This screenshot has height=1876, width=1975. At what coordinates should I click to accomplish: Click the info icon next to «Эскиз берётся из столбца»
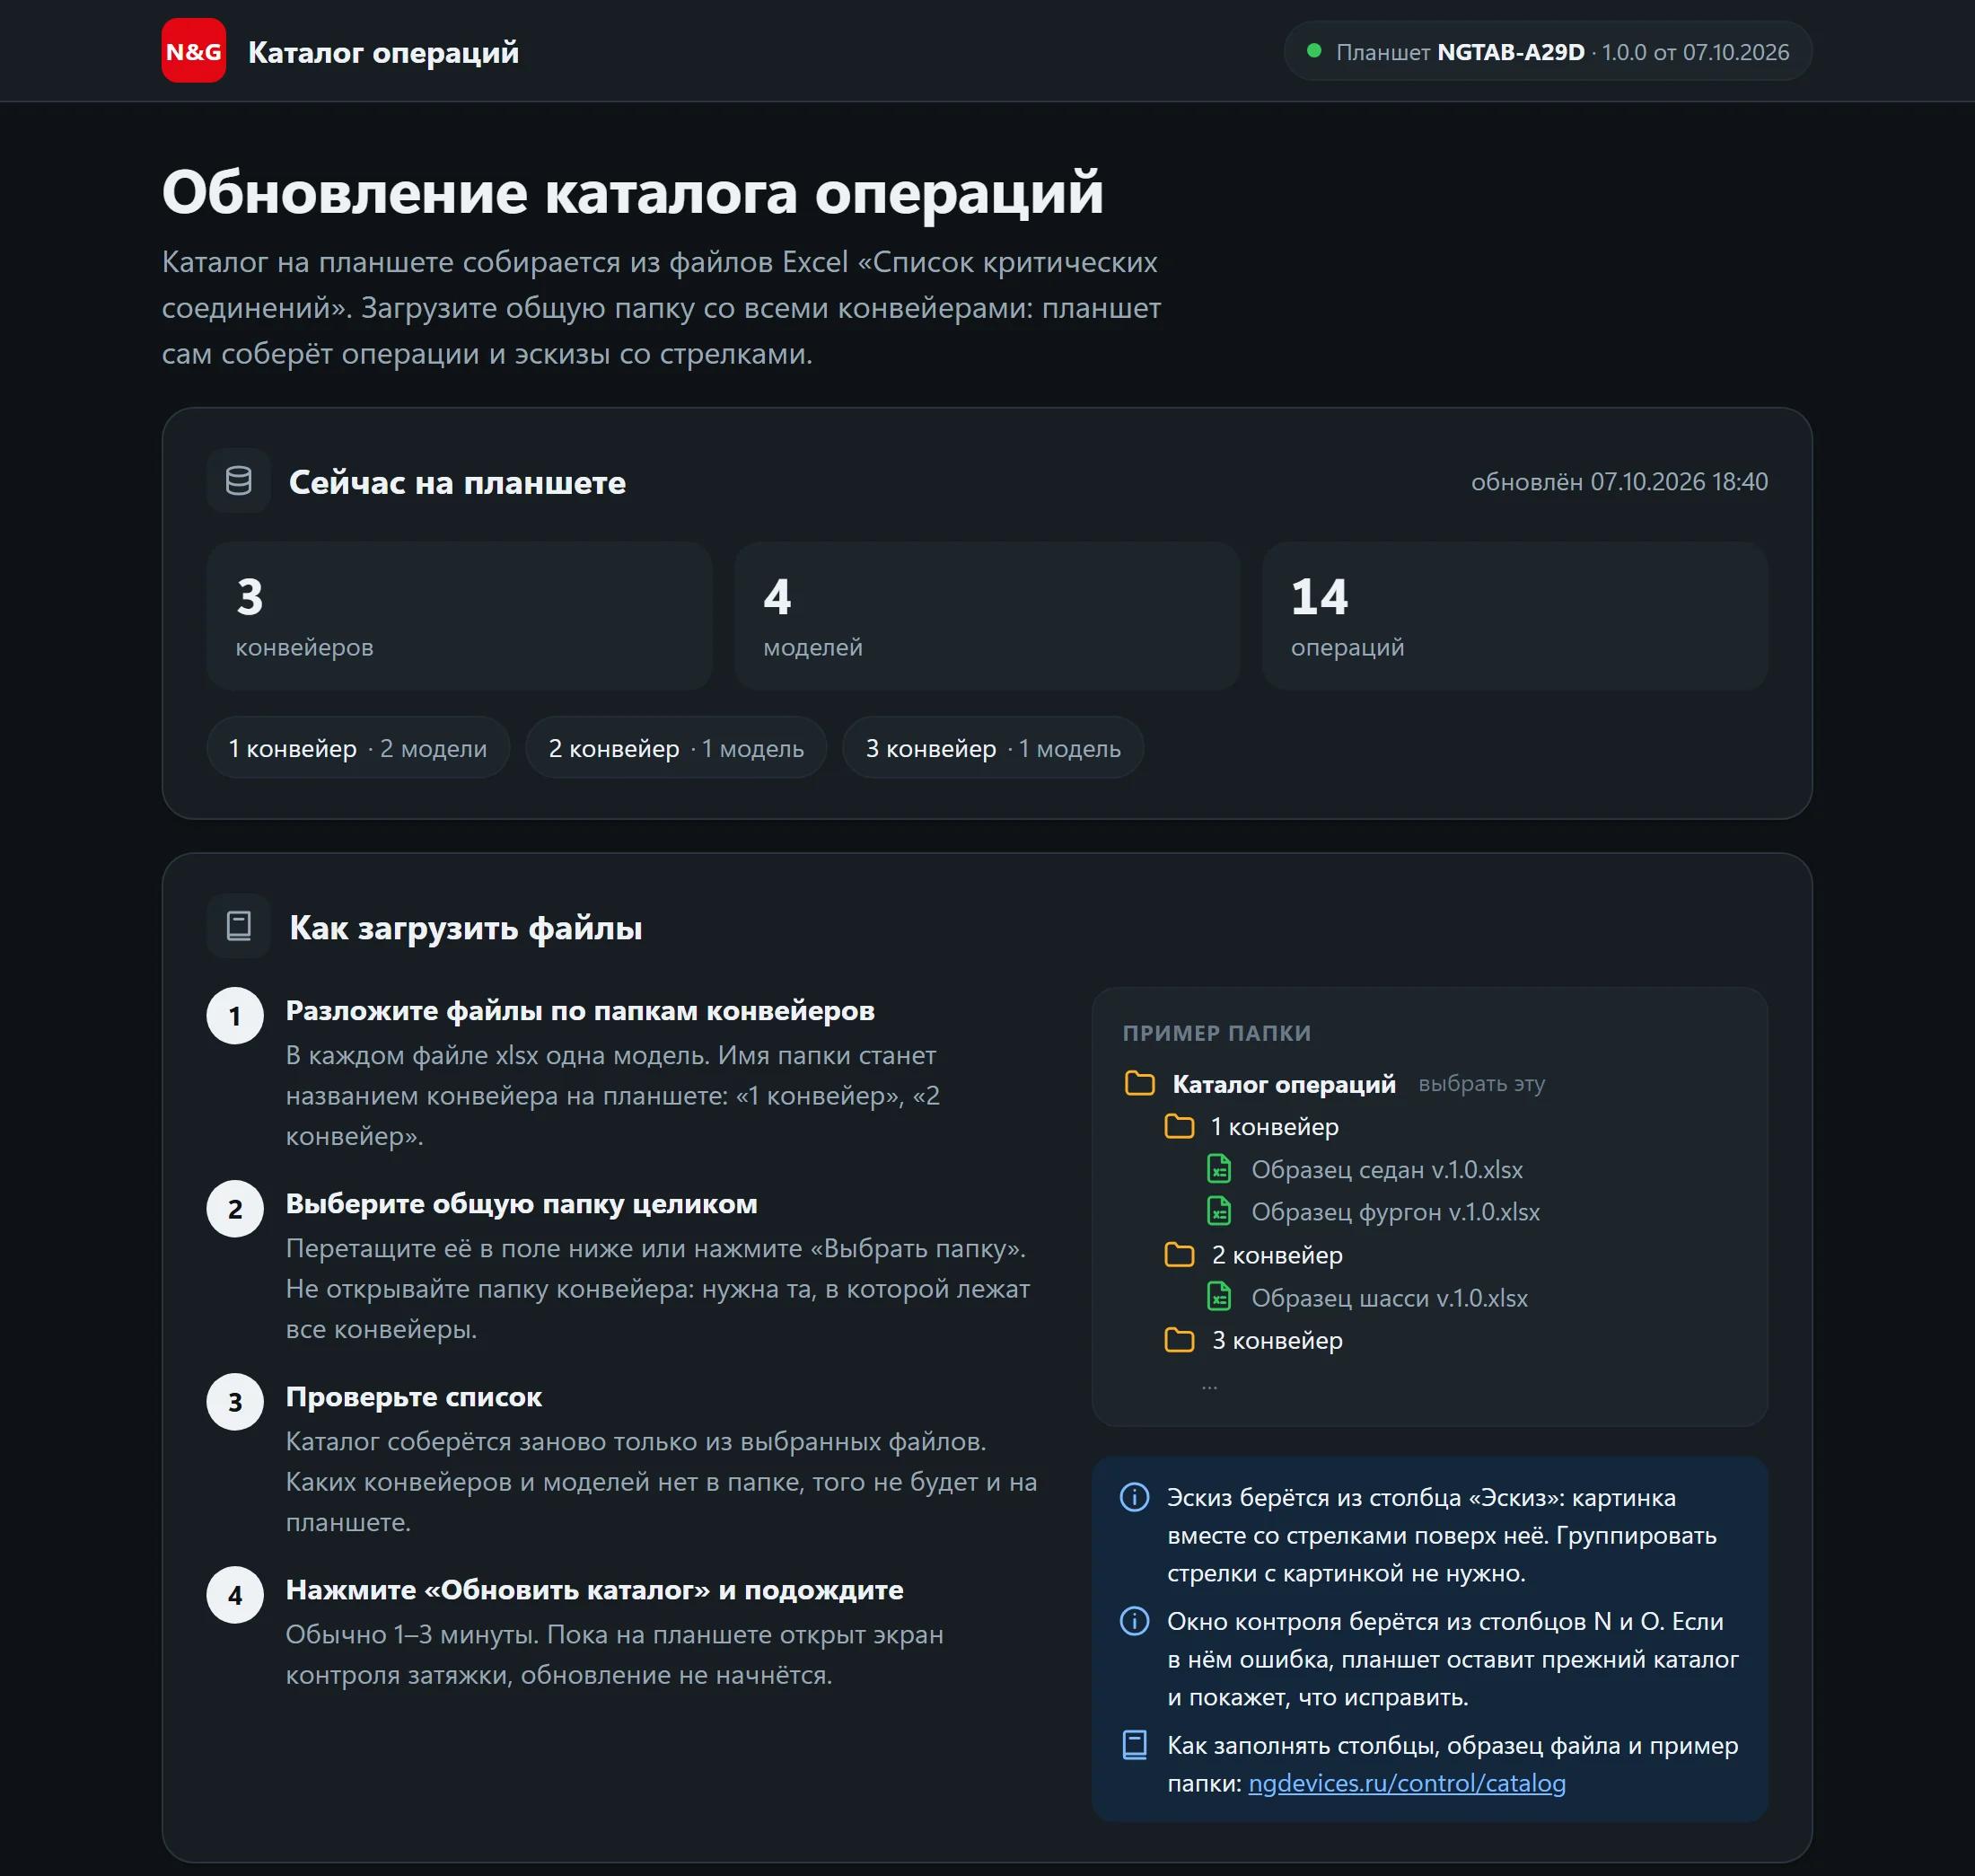[x=1135, y=1497]
